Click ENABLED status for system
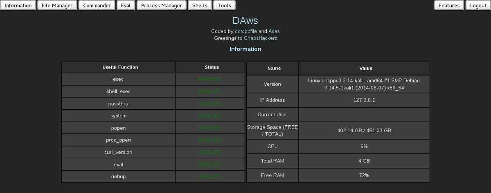 [209, 116]
